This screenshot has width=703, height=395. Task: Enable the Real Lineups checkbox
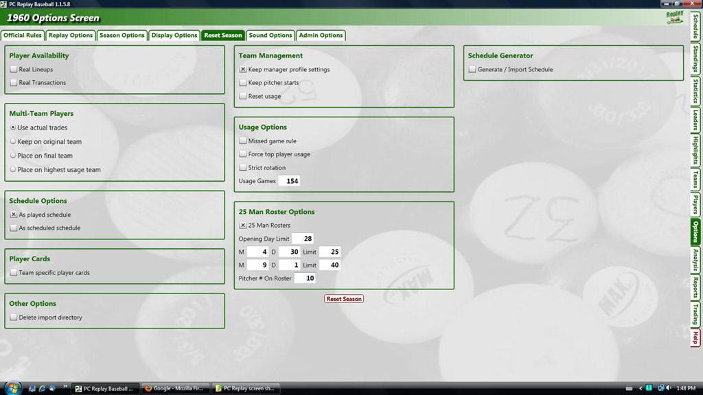[x=14, y=69]
